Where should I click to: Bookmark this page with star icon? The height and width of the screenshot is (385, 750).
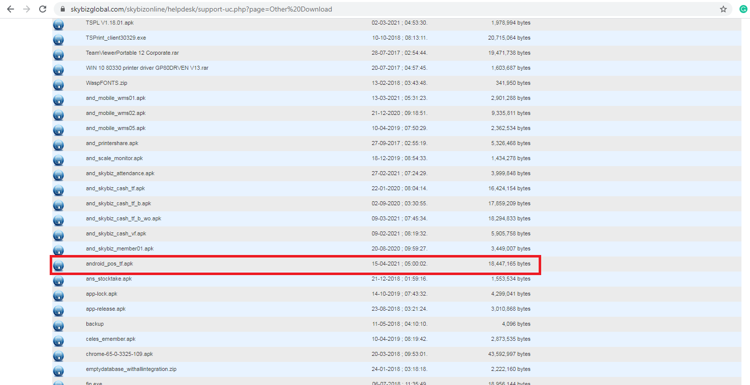pos(723,9)
